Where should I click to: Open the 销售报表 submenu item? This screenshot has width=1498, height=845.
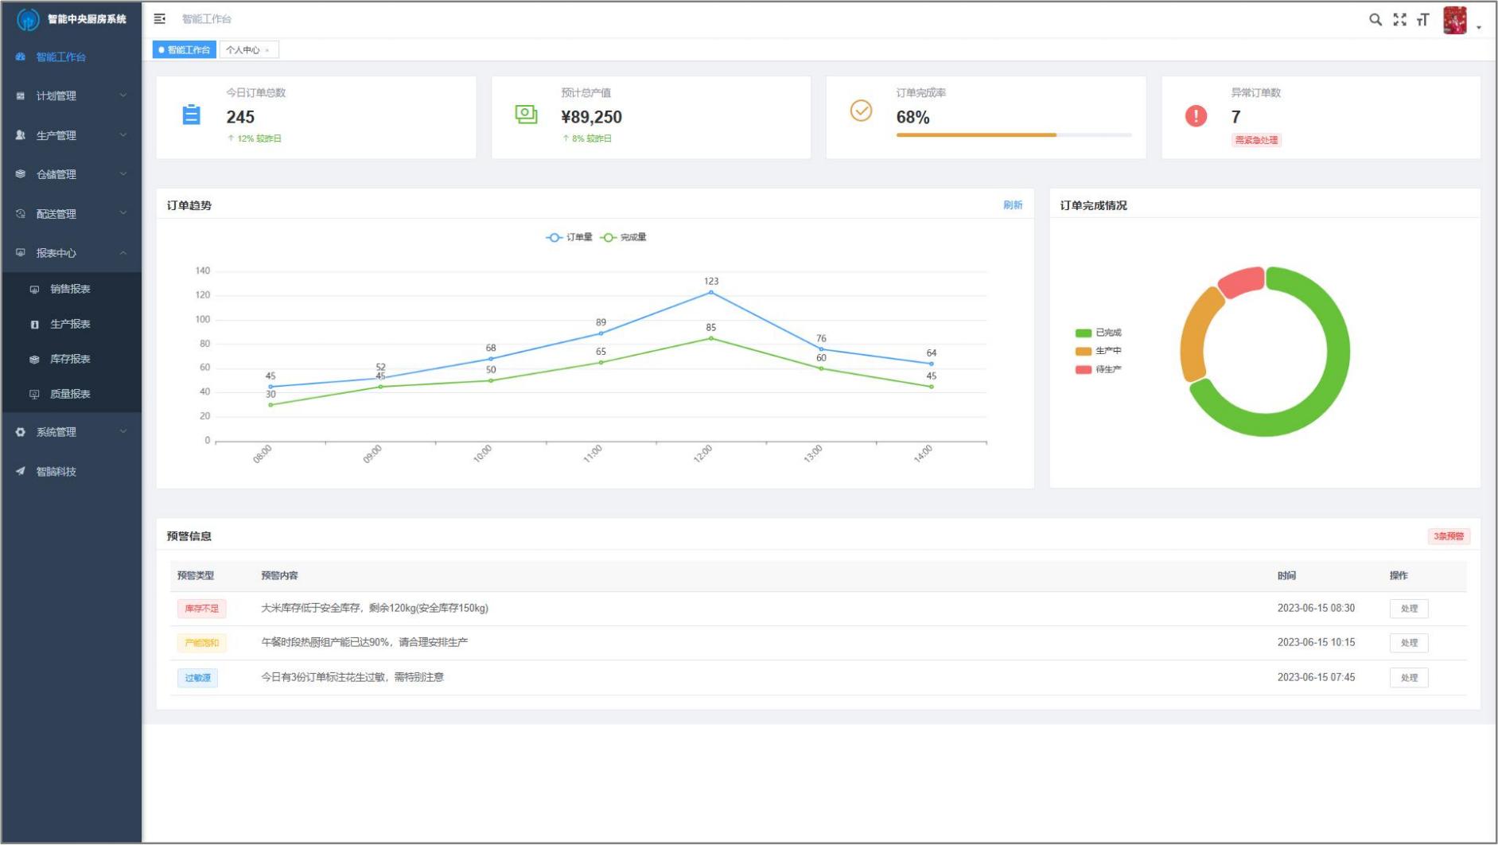pos(70,289)
